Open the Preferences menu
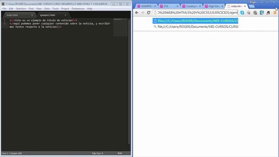 coord(78,9)
